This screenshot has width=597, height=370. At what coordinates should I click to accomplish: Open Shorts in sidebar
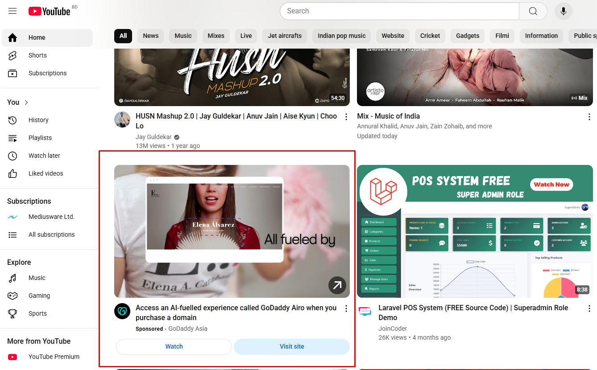(47, 56)
